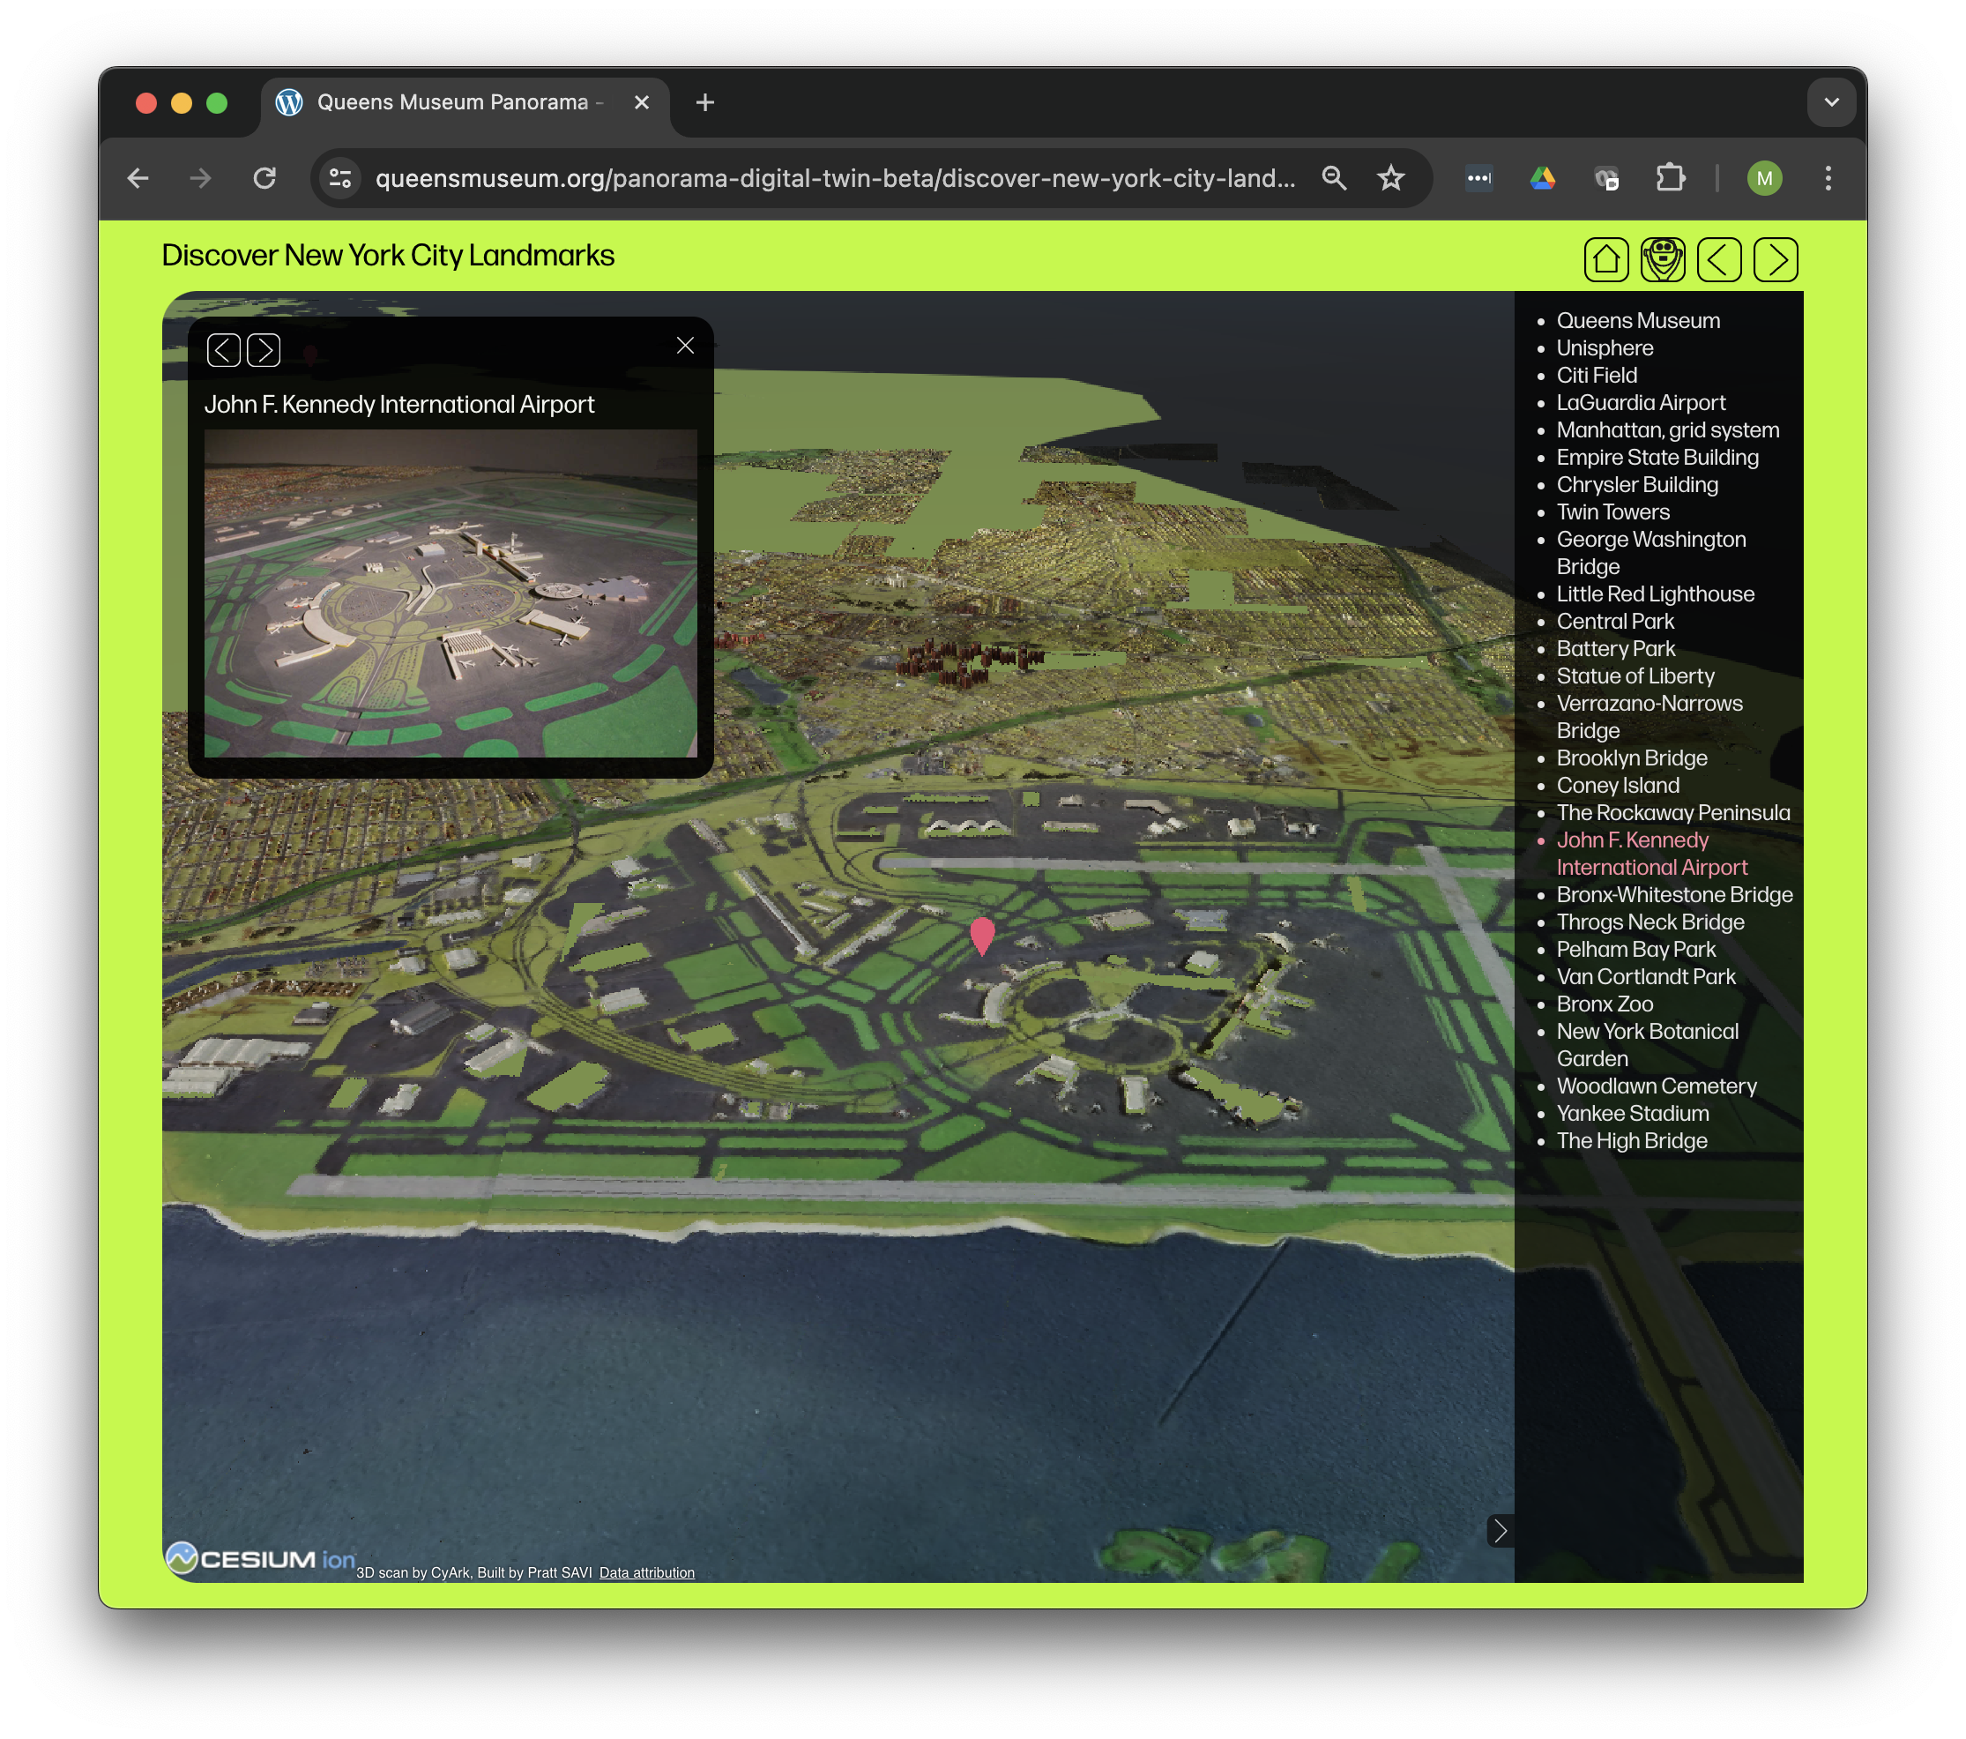The height and width of the screenshot is (1739, 1966).
Task: Select the Queens Museum Panorama tab
Action: [x=465, y=102]
